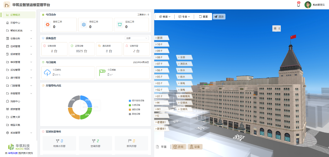This screenshot has width=329, height=157.
Task: Open the system administrator avatar
Action: 308,5
